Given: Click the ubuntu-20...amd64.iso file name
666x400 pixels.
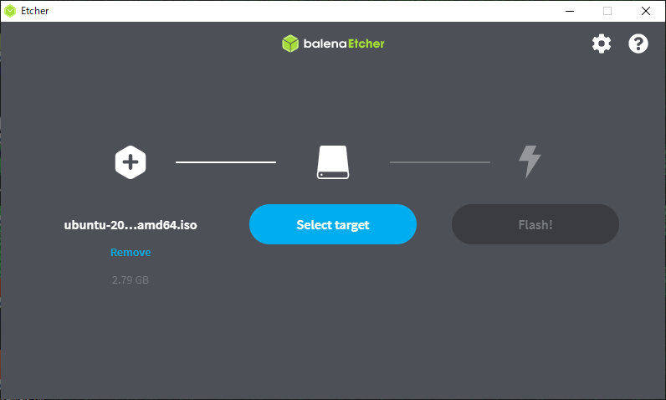Looking at the screenshot, I should [x=131, y=224].
